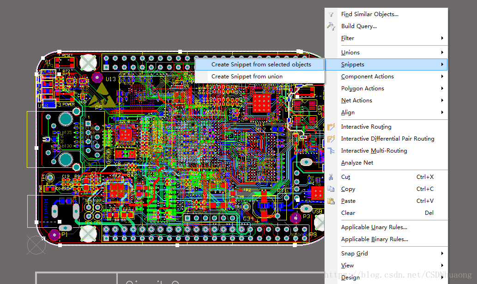This screenshot has width=477, height=284.
Task: Open Applicable Binary Rules entry
Action: tap(374, 239)
